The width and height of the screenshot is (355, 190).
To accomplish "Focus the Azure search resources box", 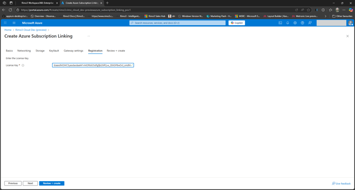I will (177, 23).
